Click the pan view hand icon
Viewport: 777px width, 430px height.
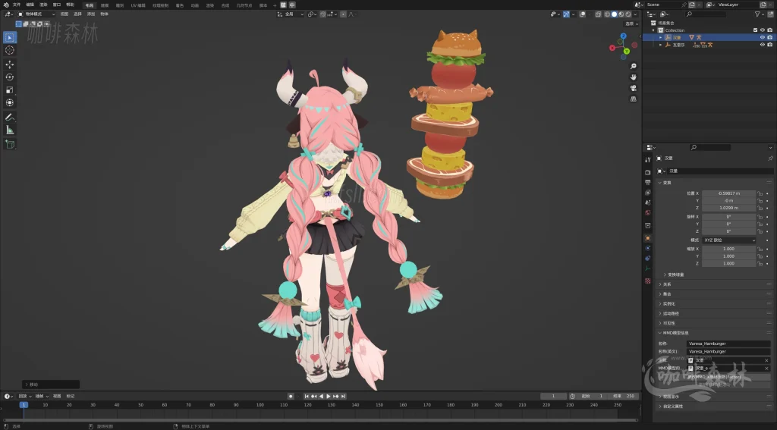pos(634,77)
